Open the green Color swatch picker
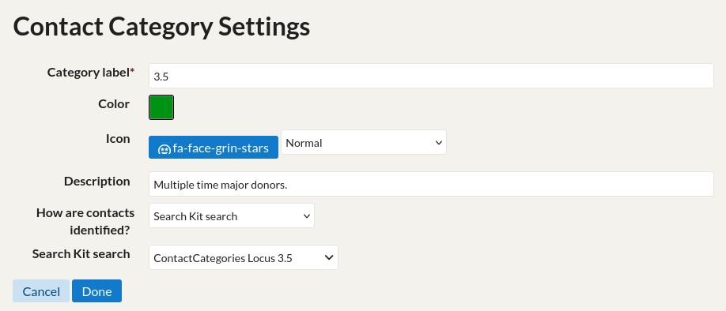726x311 pixels. click(161, 107)
